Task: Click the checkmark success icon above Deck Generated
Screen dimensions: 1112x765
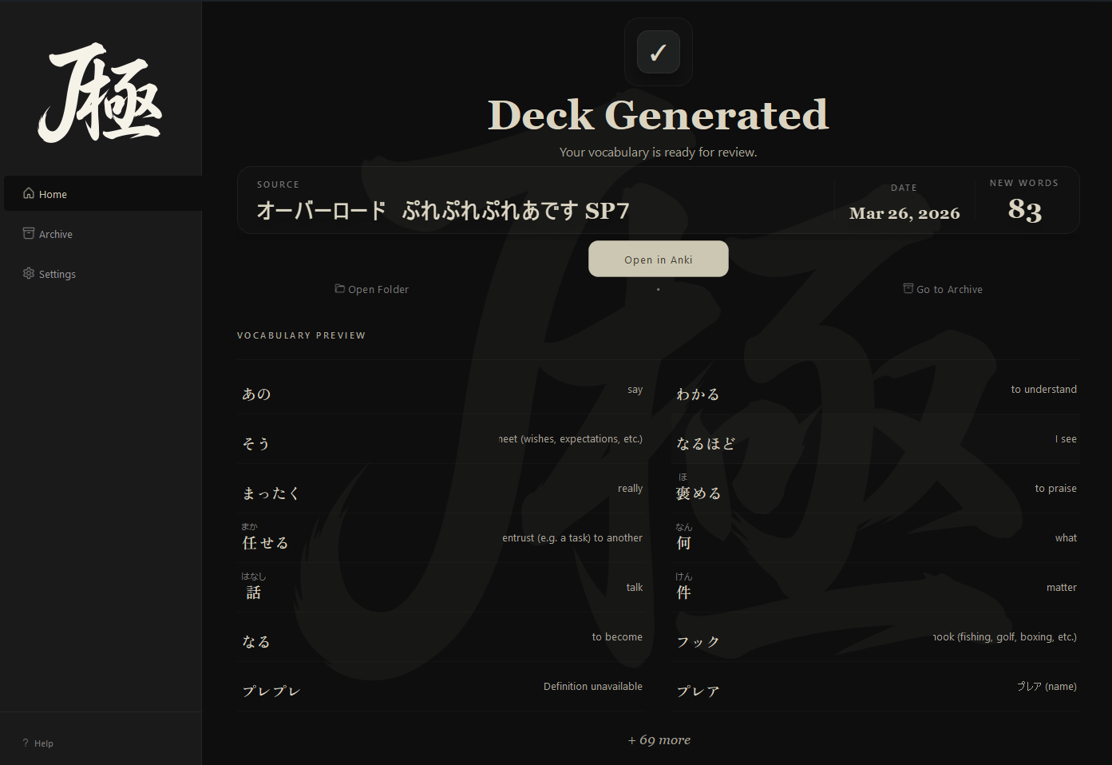Action: coord(658,51)
